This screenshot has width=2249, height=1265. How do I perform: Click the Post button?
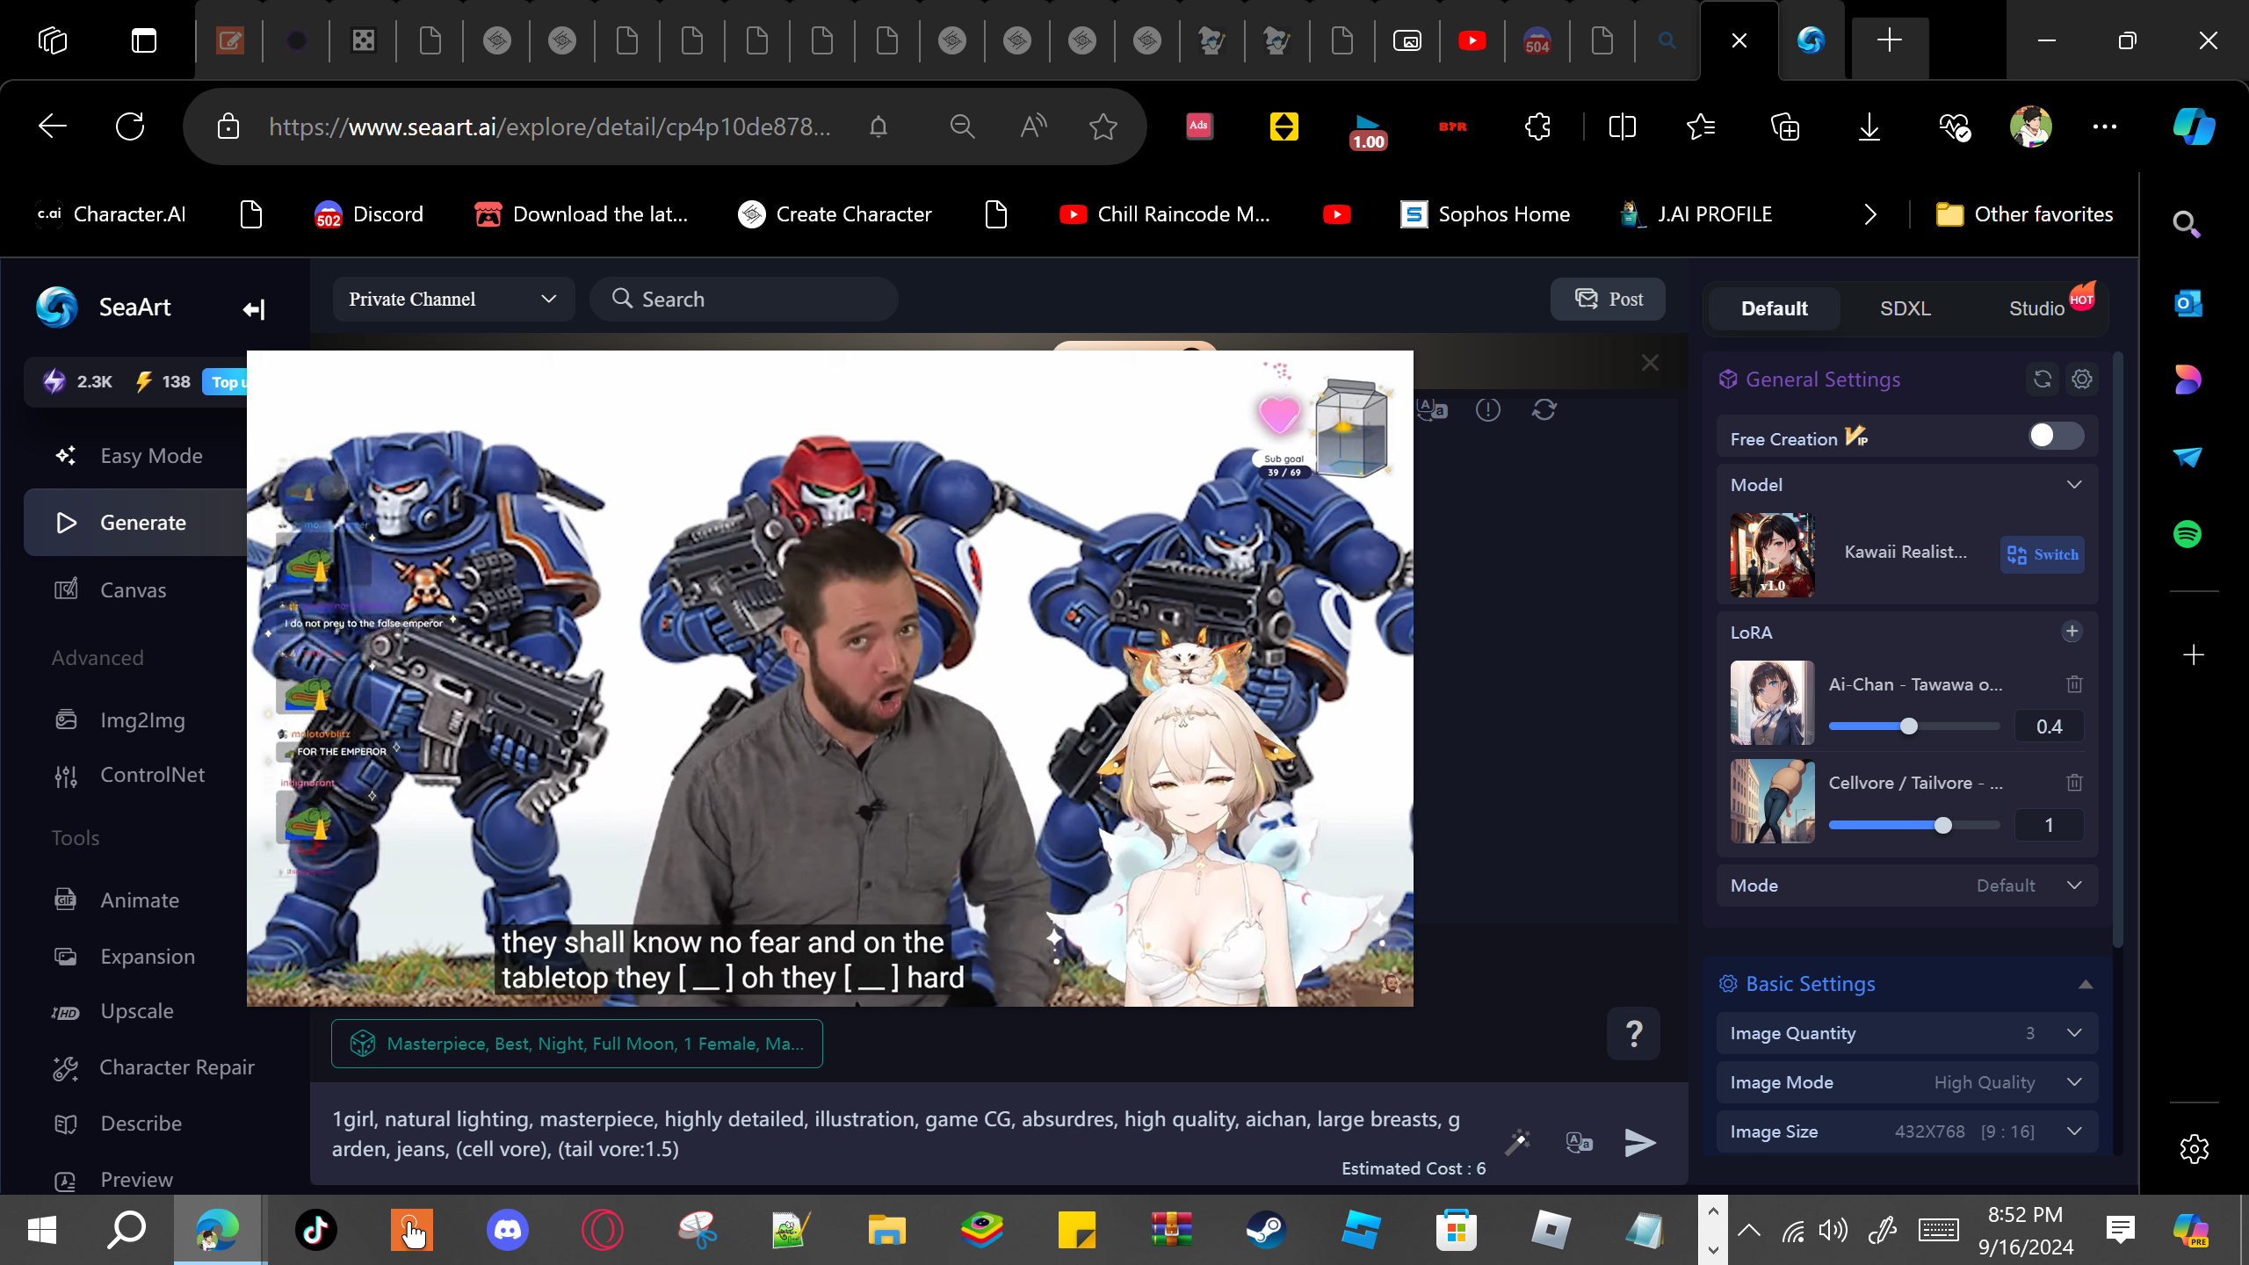pos(1608,299)
